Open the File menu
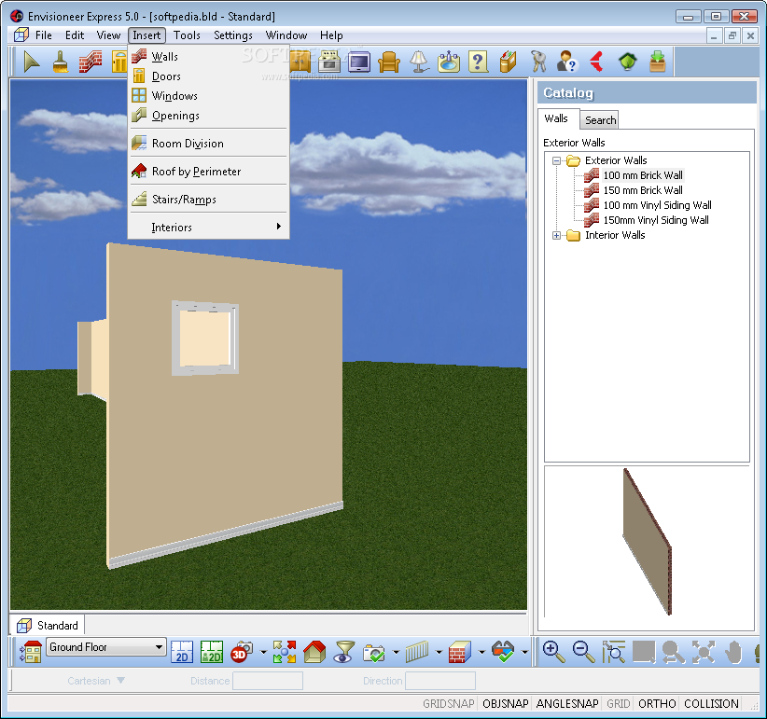This screenshot has width=767, height=719. [44, 35]
